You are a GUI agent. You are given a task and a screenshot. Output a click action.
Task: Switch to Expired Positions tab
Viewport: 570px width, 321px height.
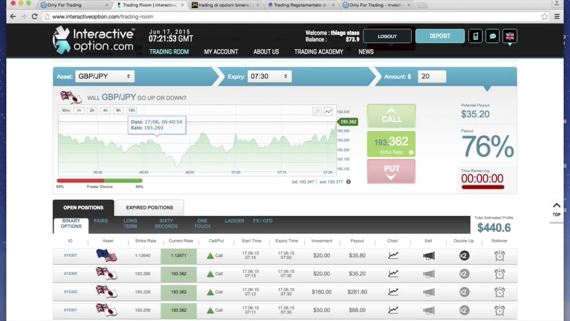150,208
